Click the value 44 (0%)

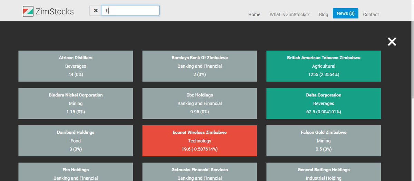coord(76,75)
